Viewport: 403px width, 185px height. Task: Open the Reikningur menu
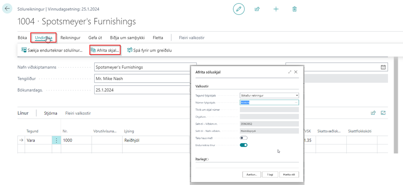tap(70, 38)
